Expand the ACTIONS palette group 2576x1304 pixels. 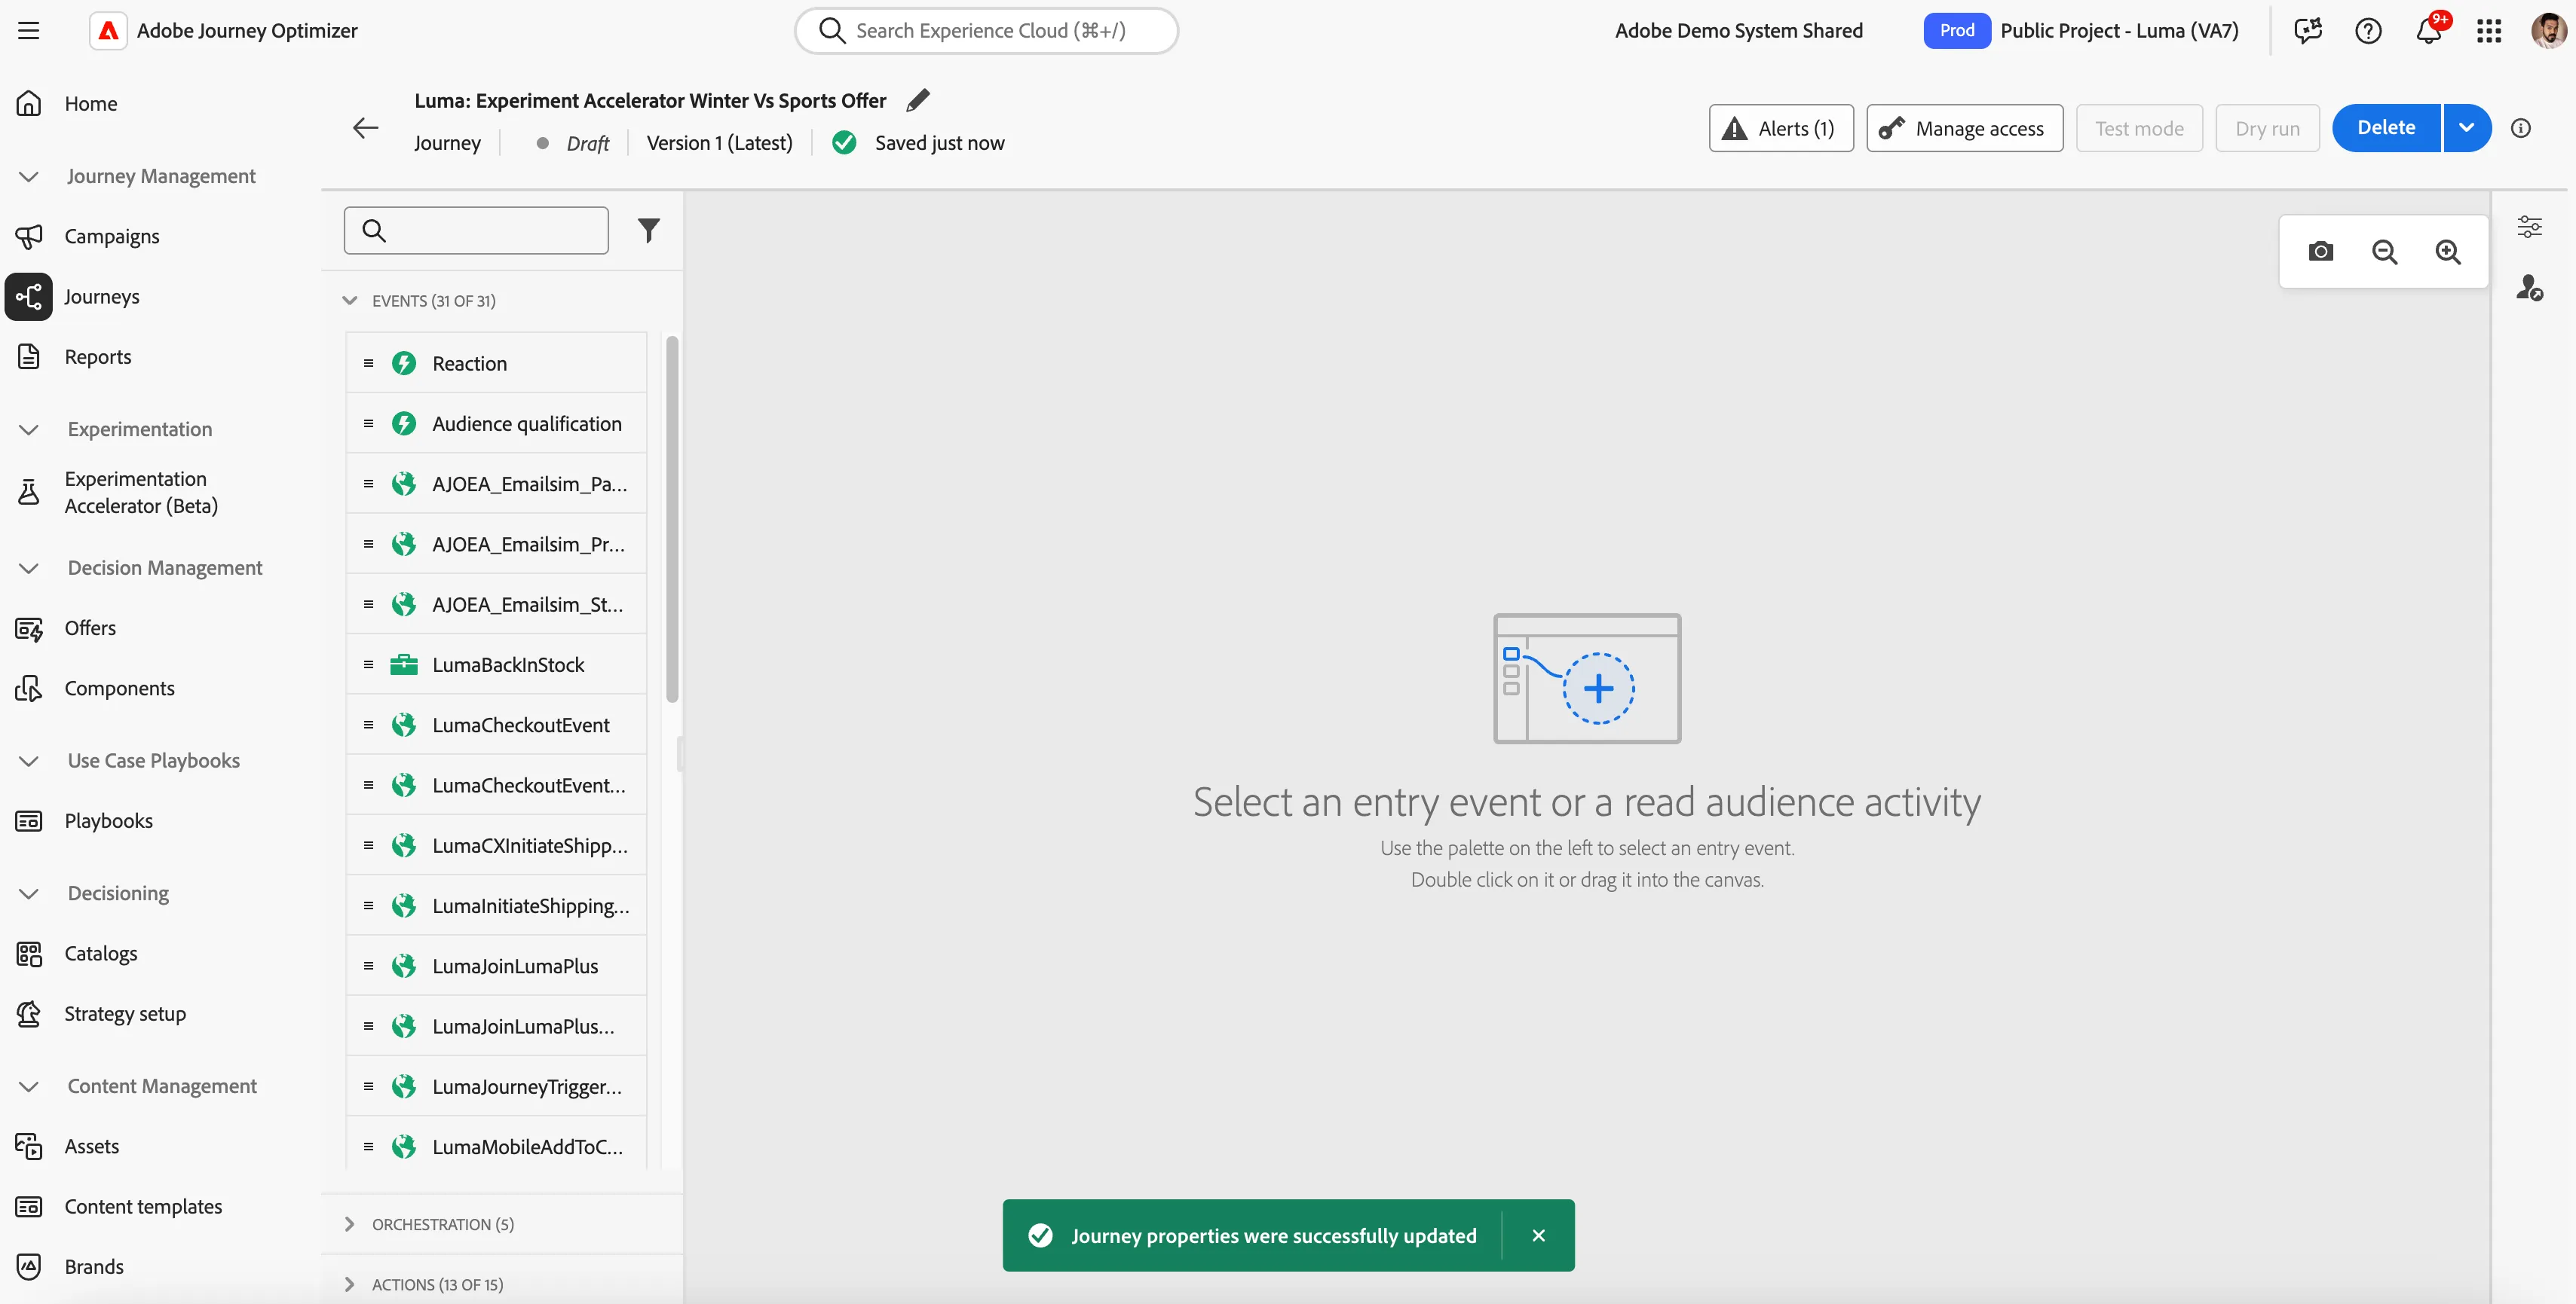(x=350, y=1284)
